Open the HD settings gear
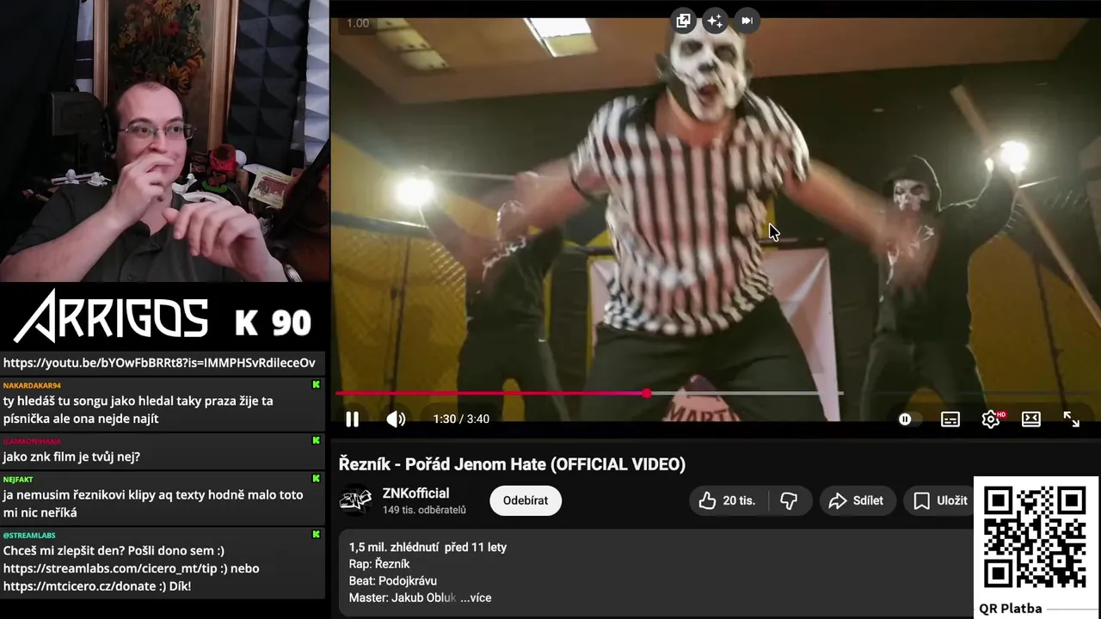Screen dimensions: 1101x619 pos(991,419)
